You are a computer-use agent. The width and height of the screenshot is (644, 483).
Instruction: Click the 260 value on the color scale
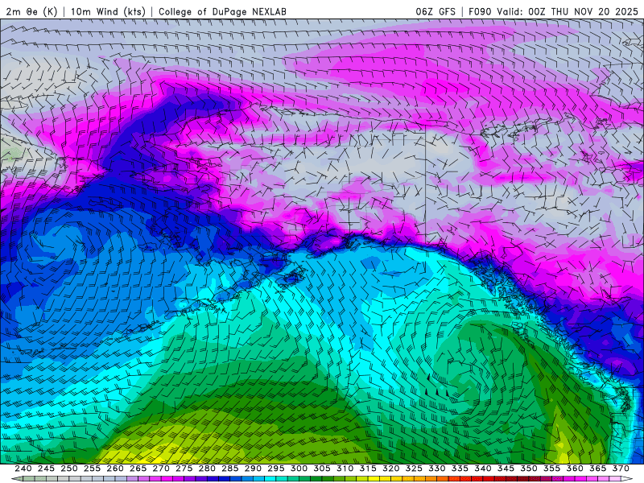pyautogui.click(x=115, y=469)
